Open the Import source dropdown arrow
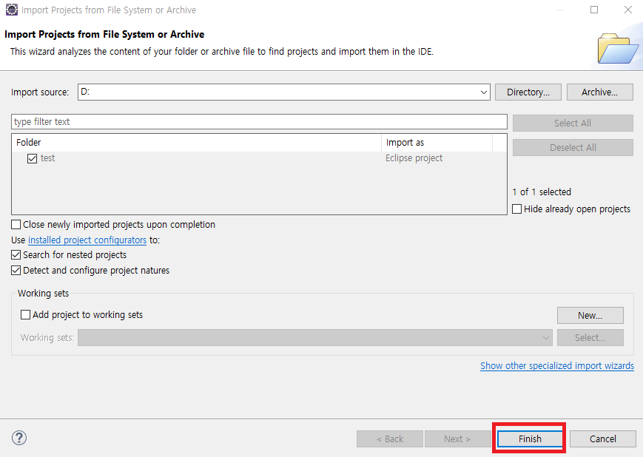The width and height of the screenshot is (643, 457). tap(483, 92)
